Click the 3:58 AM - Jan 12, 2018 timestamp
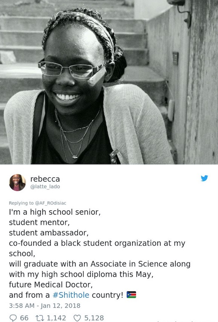218x322 pixels. pyautogui.click(x=44, y=305)
